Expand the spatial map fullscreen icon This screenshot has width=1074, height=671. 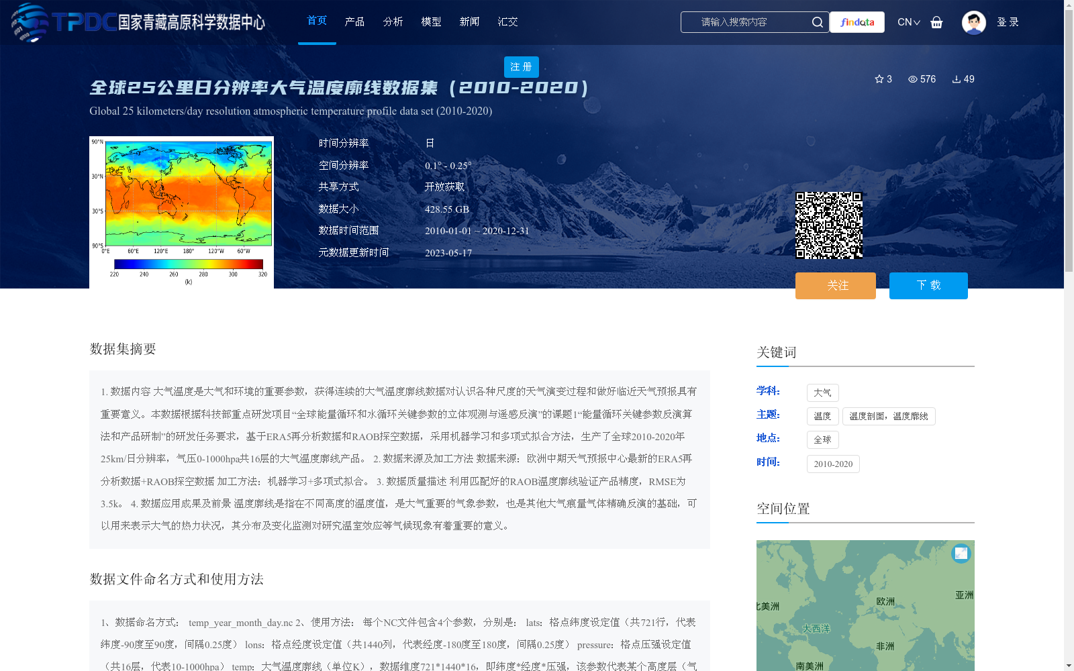(x=961, y=553)
